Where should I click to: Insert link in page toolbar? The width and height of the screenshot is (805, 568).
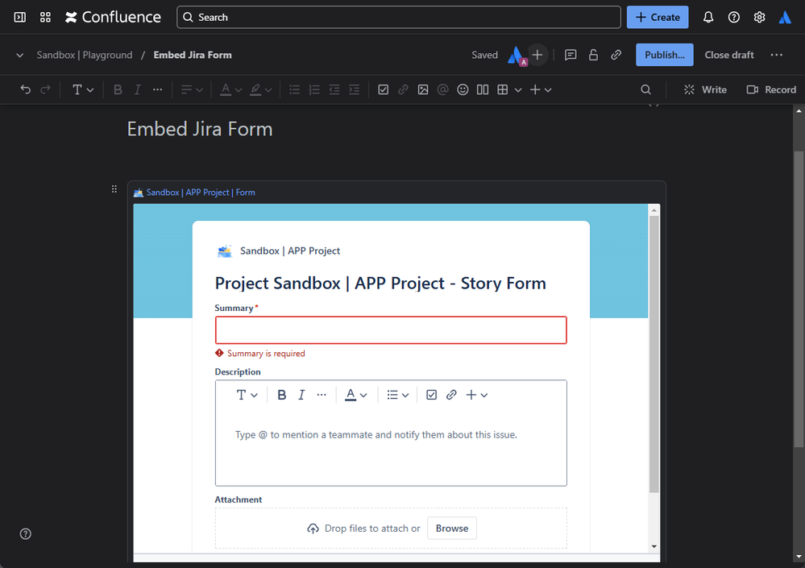point(403,89)
